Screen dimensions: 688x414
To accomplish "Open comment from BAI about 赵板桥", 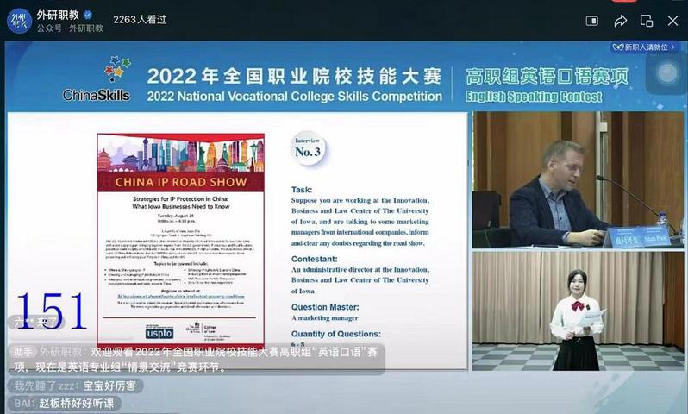I will [65, 403].
